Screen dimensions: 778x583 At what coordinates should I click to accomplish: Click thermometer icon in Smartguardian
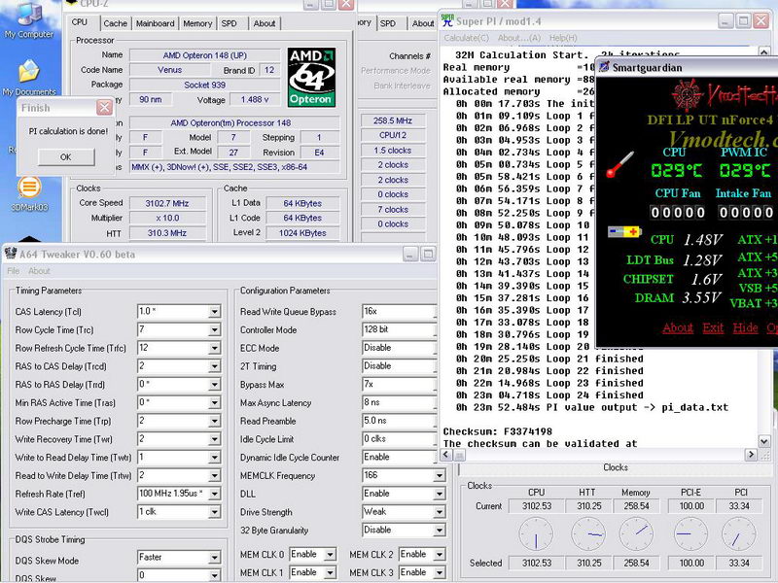619,164
